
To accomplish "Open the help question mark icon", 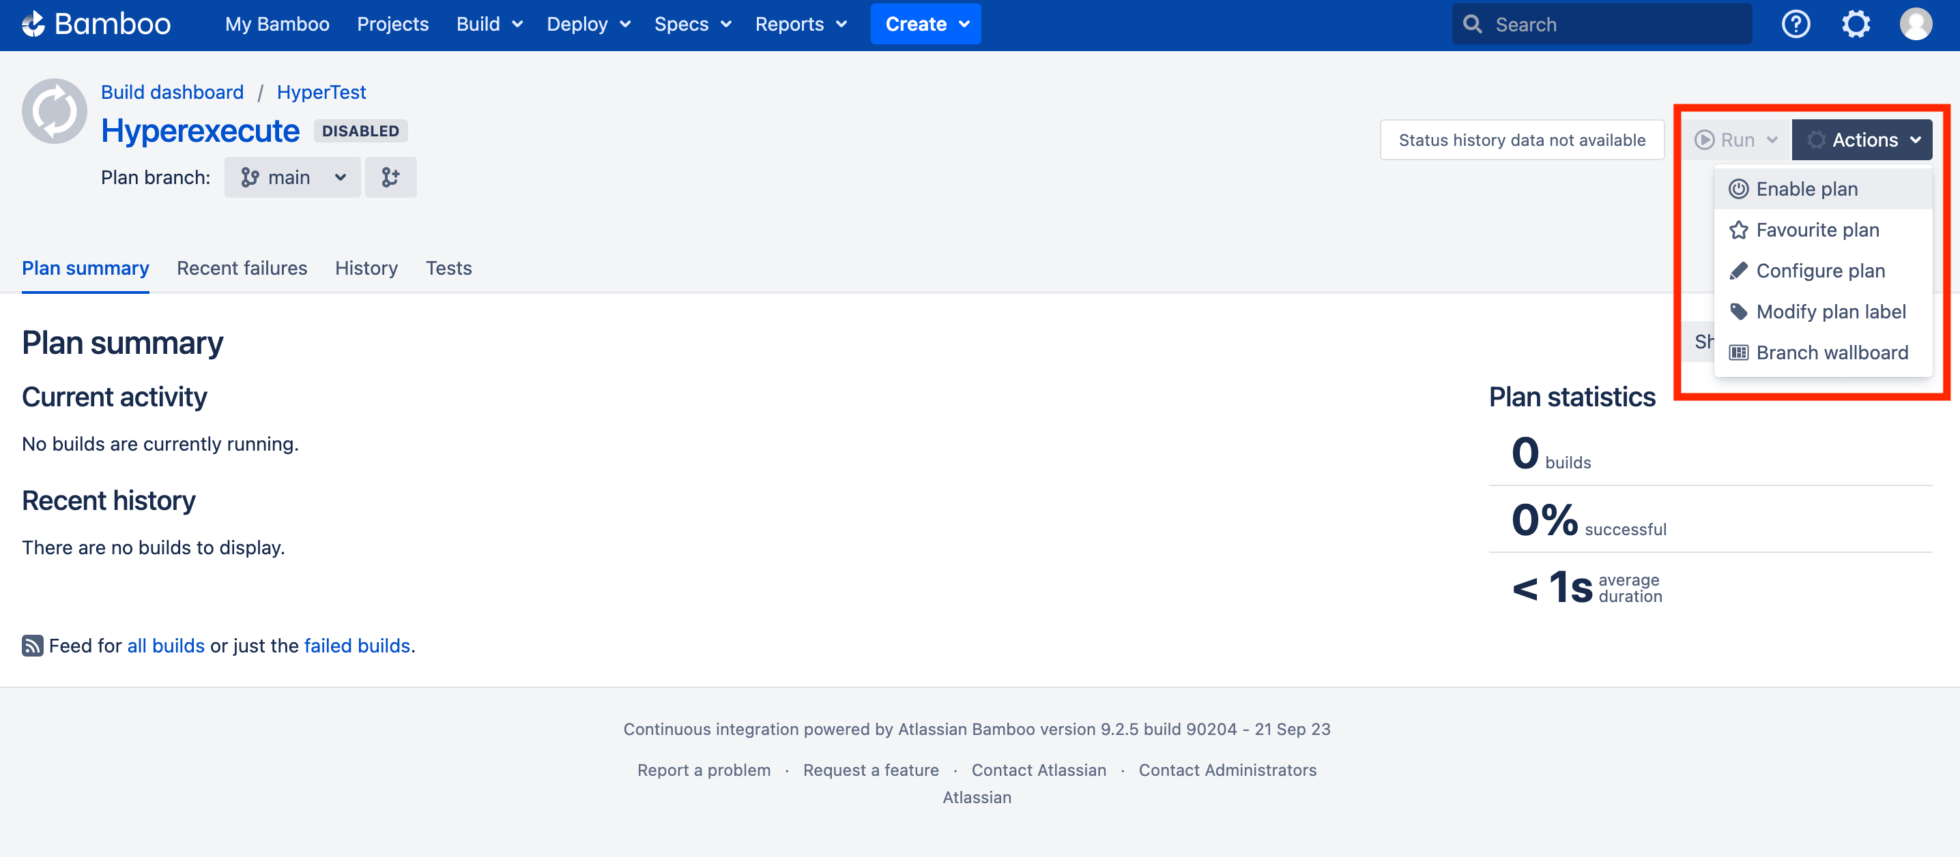I will coord(1795,25).
